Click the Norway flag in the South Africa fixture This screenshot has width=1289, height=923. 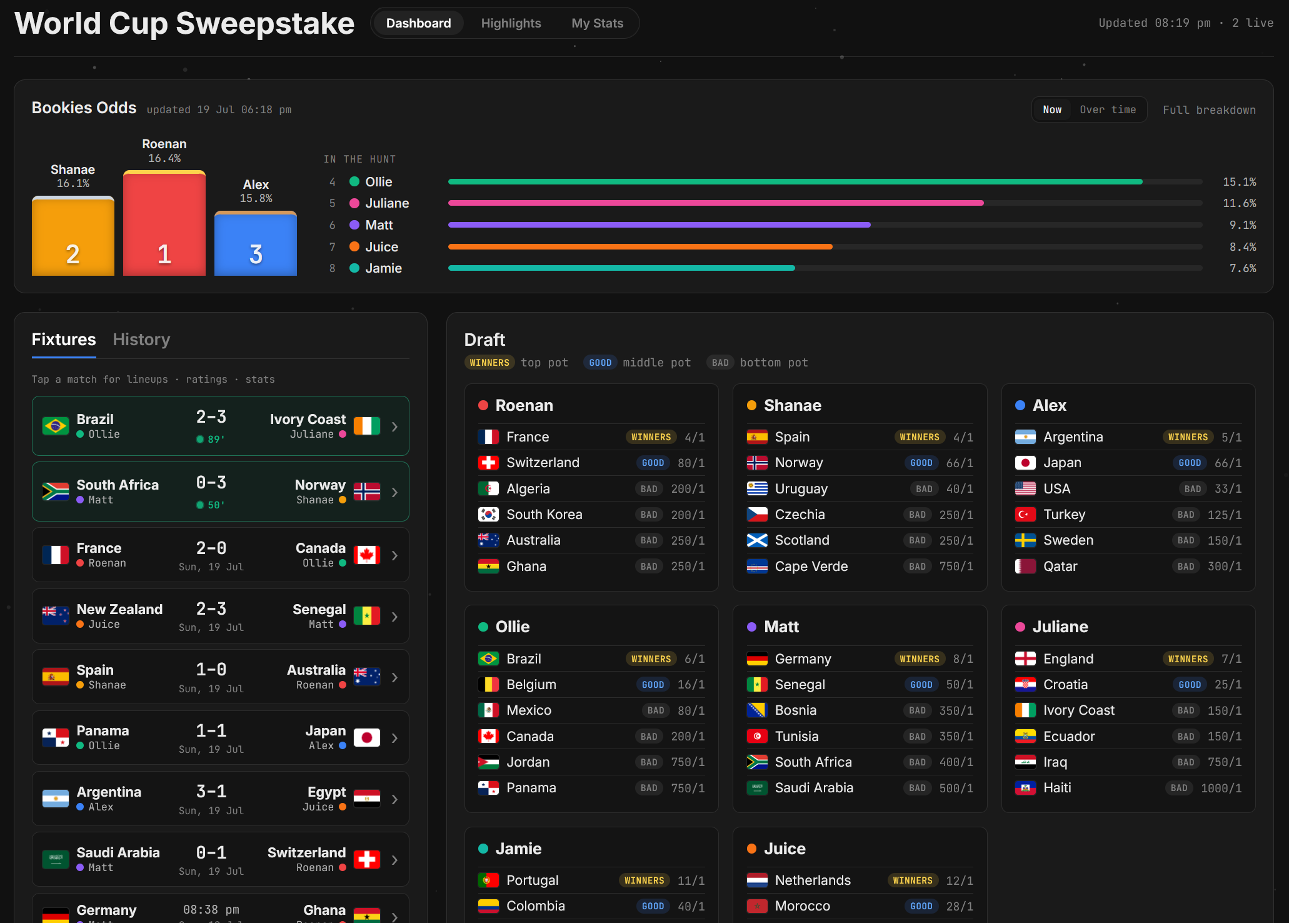[367, 492]
